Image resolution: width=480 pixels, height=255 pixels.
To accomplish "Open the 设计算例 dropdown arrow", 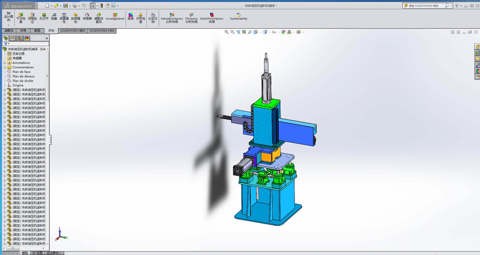I will coord(8,25).
